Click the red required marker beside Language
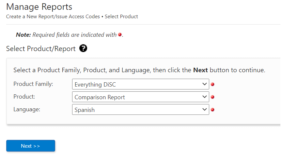 (212, 110)
